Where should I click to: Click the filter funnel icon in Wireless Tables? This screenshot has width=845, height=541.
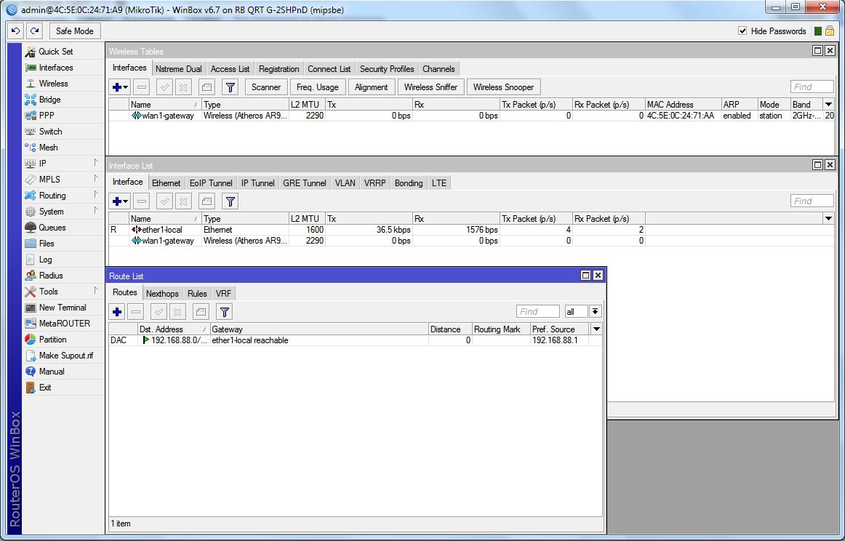(x=230, y=87)
